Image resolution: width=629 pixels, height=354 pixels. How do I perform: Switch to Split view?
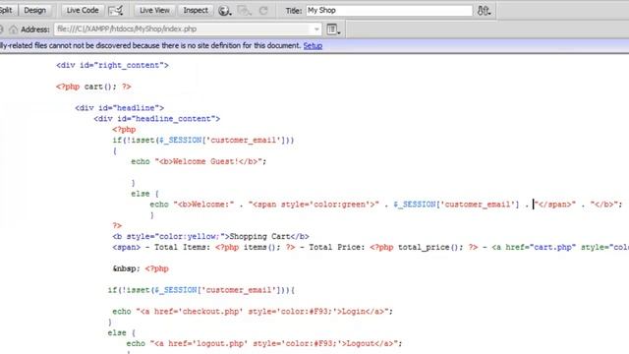[7, 11]
